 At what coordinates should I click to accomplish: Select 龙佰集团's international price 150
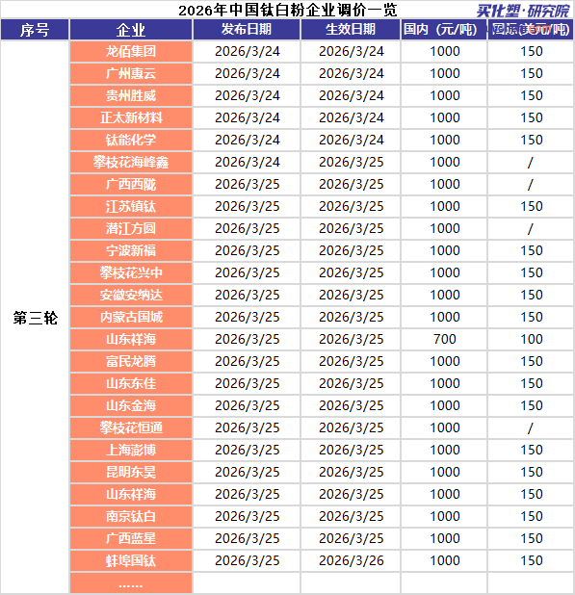point(531,51)
